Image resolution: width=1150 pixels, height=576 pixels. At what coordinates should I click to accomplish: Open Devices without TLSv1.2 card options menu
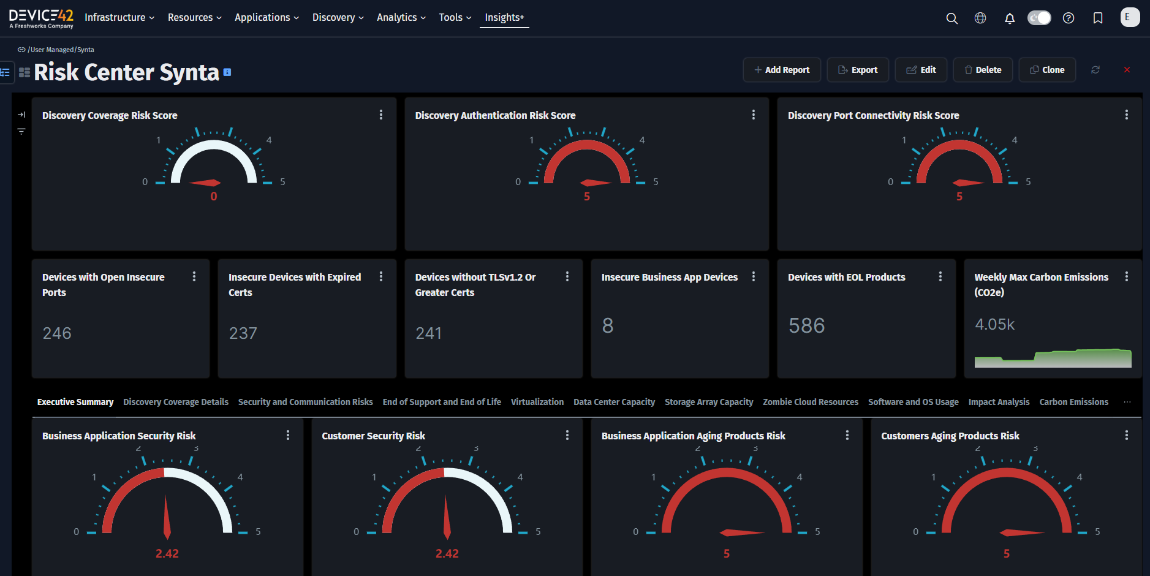click(567, 276)
